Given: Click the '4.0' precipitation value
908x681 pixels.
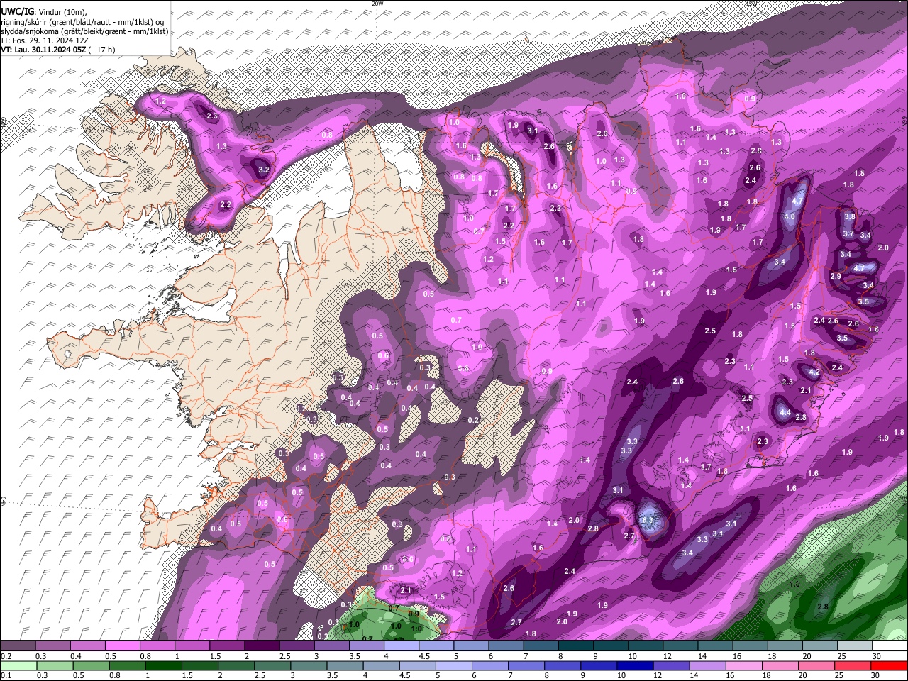Looking at the screenshot, I should 789,216.
